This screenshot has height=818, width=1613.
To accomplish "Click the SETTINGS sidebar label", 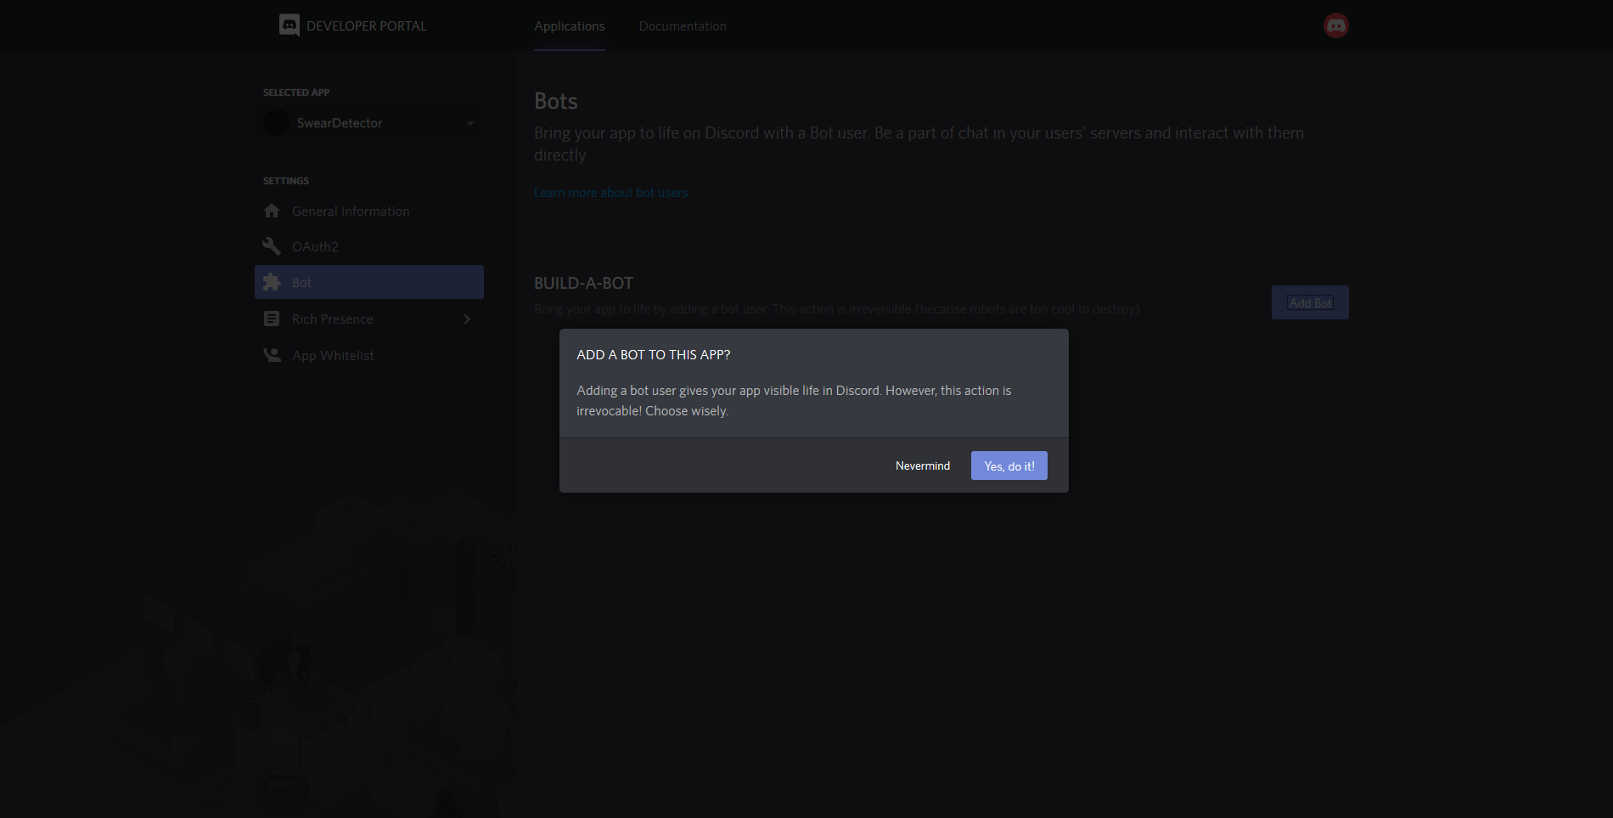I will pyautogui.click(x=286, y=181).
